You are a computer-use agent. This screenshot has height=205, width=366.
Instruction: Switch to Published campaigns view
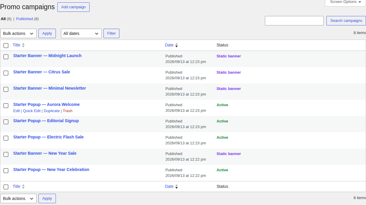(25, 19)
